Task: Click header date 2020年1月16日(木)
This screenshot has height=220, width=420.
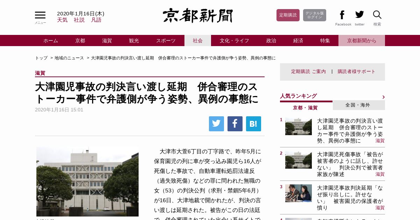Action: [80, 14]
